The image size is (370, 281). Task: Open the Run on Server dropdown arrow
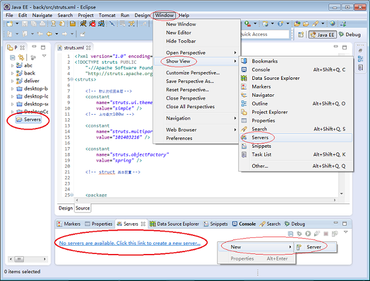(x=255, y=23)
